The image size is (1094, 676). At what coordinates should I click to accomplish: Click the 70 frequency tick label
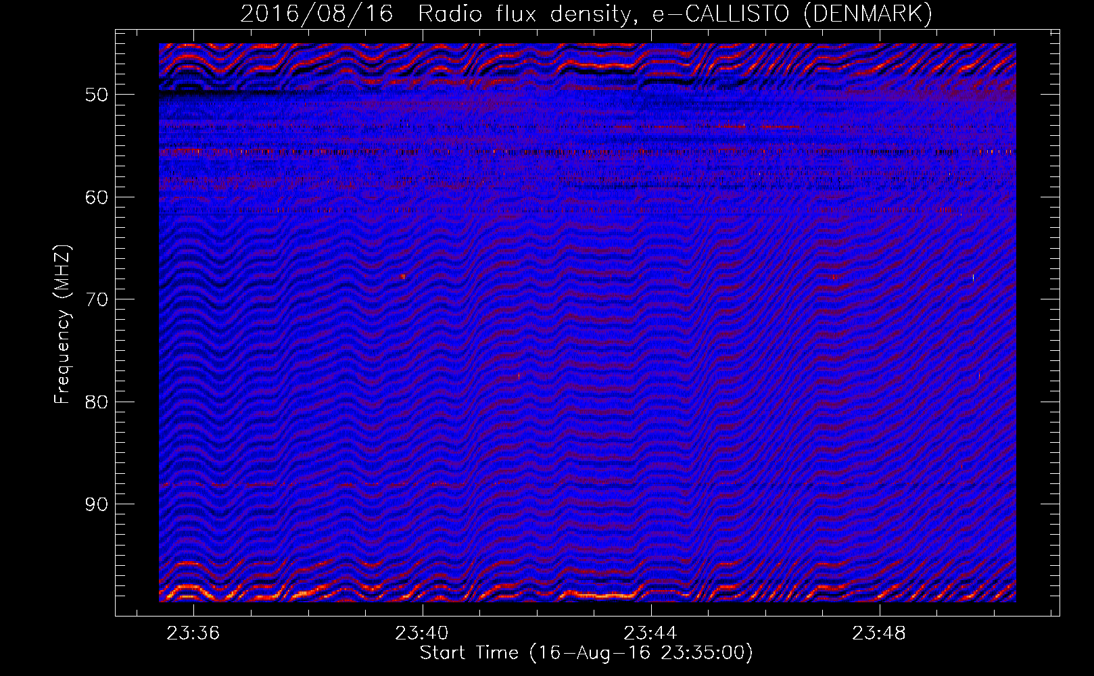96,299
